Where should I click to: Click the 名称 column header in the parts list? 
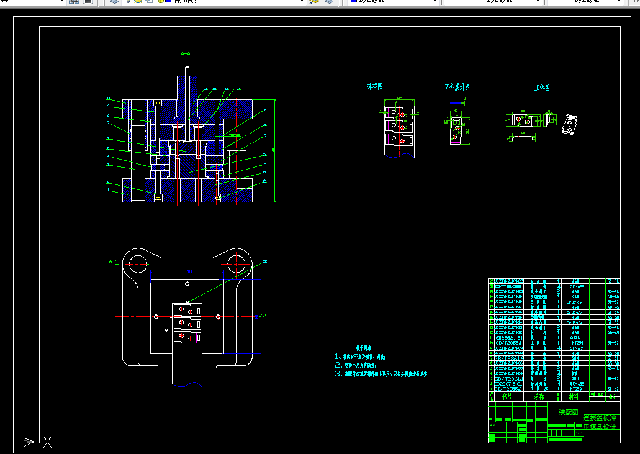539,397
